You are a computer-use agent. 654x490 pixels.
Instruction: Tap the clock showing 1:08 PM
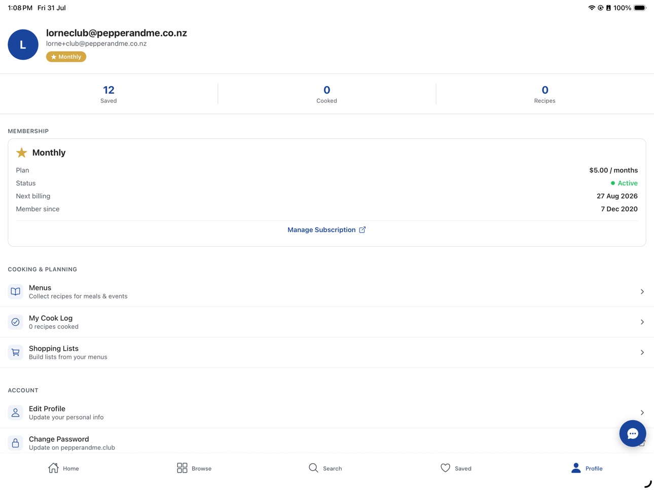[20, 8]
